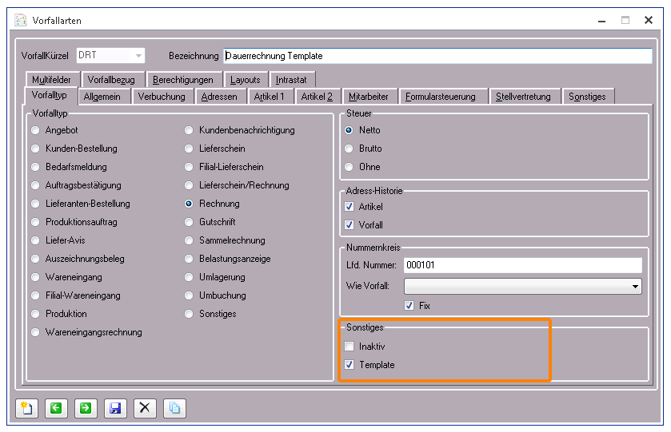Viewport: 671px width, 432px height.
Task: Enable the Inaktiv checkbox
Action: (349, 347)
